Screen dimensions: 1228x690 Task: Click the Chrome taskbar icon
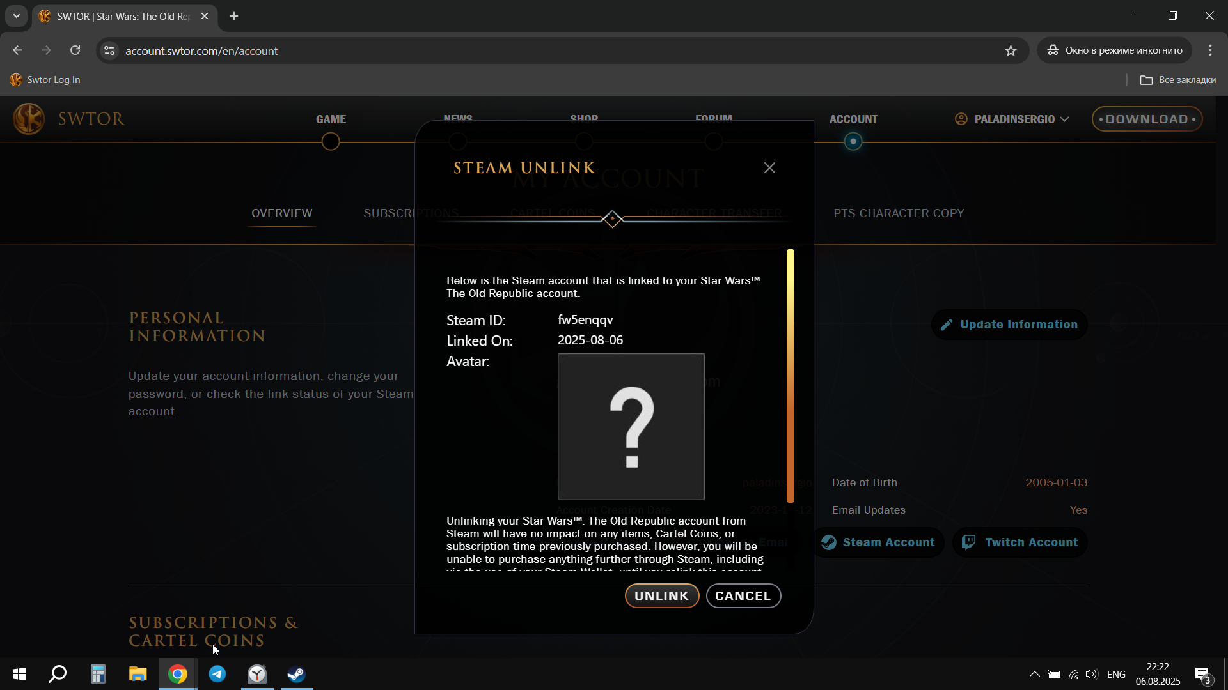pyautogui.click(x=178, y=674)
